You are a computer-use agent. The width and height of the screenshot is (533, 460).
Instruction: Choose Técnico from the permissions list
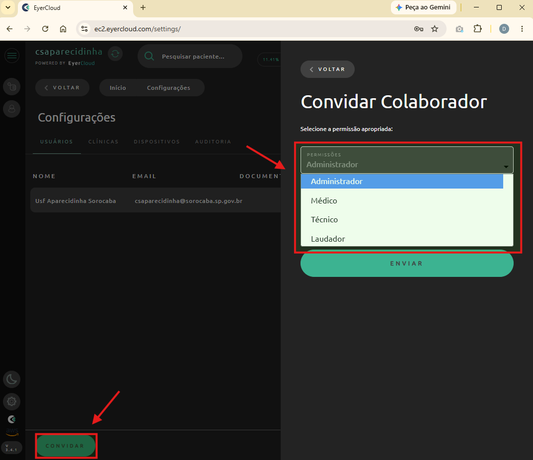[402, 220]
